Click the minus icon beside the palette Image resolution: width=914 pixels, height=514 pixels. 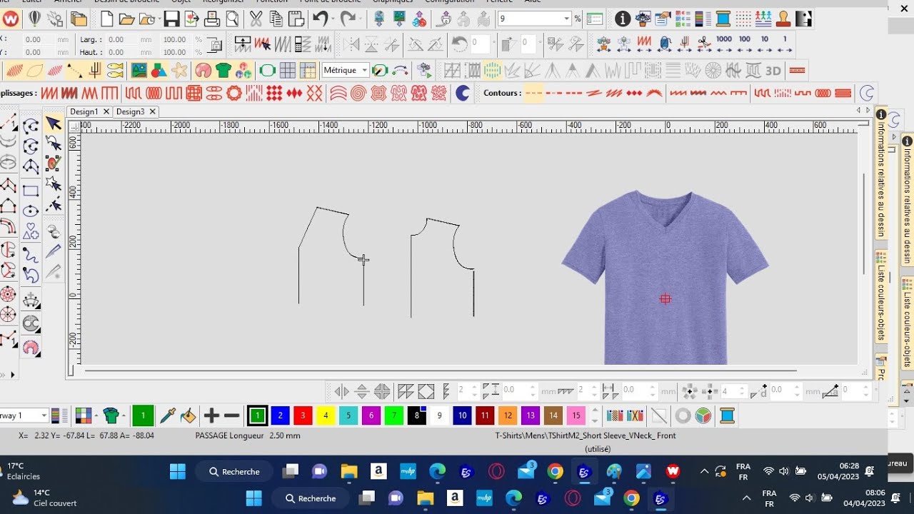click(x=231, y=415)
